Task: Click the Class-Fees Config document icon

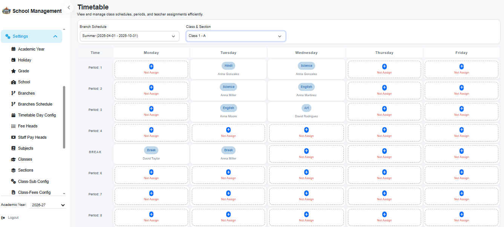Action: (14, 192)
